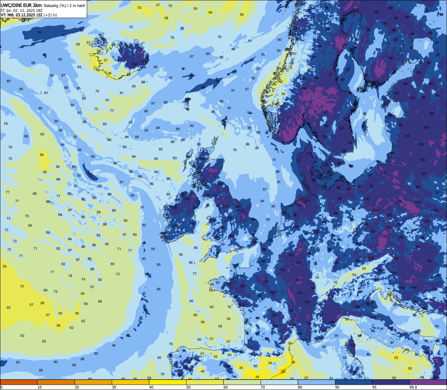Image resolution: width=447 pixels, height=390 pixels.
Task: Click the legend scale label 20
Action: point(77,387)
